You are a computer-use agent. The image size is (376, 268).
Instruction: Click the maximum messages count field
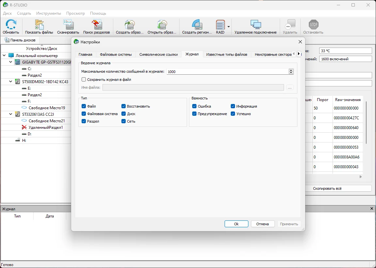tap(227, 71)
